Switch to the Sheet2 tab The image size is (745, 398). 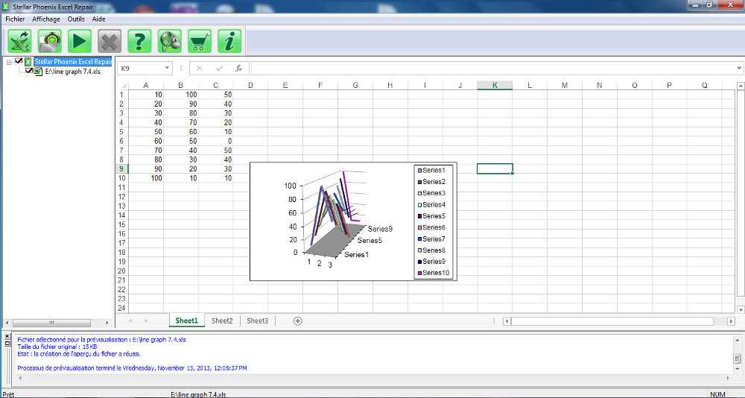222,320
